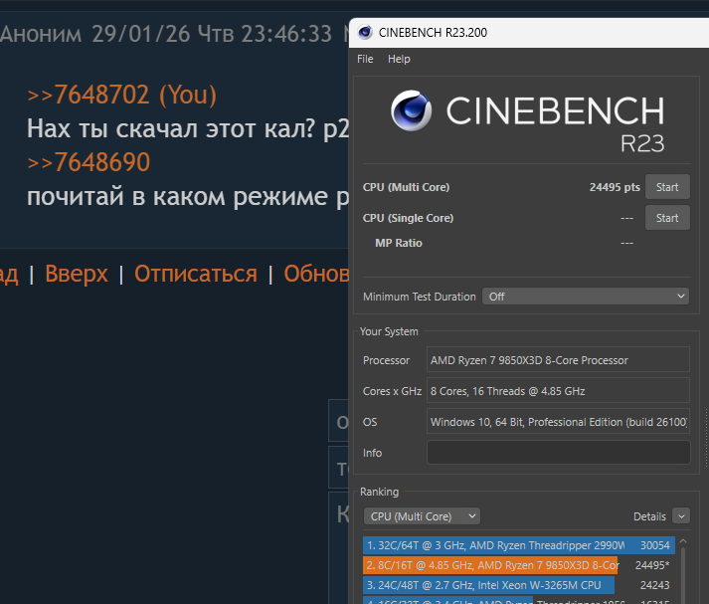Click the Аноним post header in the forum
Viewport: 709px width, 604px height.
click(x=41, y=34)
